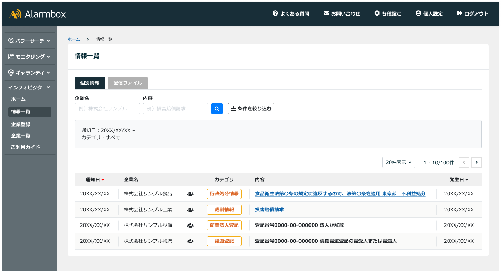Expand the モニタリング sidebar menu
Screen dimensions: 501x271
29,57
